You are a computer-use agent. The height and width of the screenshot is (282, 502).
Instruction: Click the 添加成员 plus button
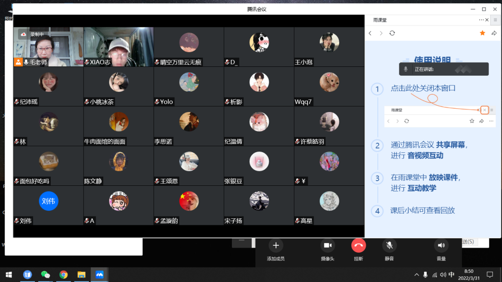coord(276,245)
